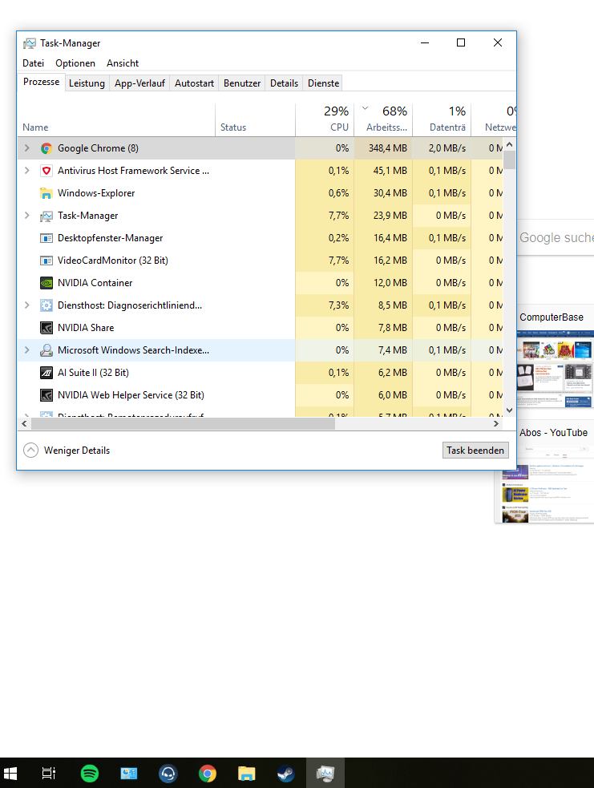Sort by the Datenträger column header
Screen dimensions: 594x788
tap(442, 120)
